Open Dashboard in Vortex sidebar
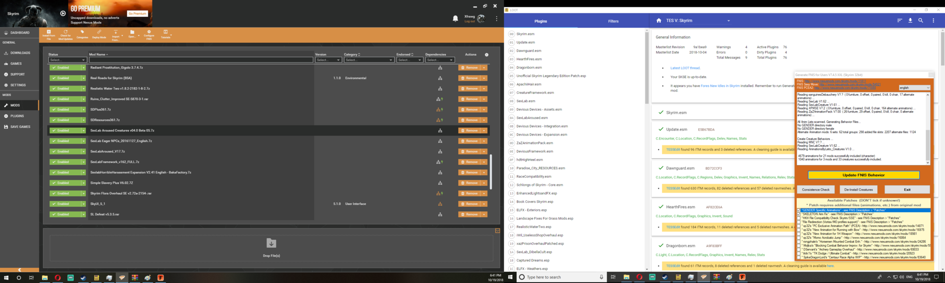 19,32
